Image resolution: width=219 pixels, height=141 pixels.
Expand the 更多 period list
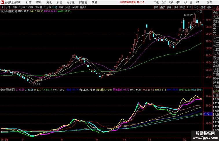[x=83, y=7]
